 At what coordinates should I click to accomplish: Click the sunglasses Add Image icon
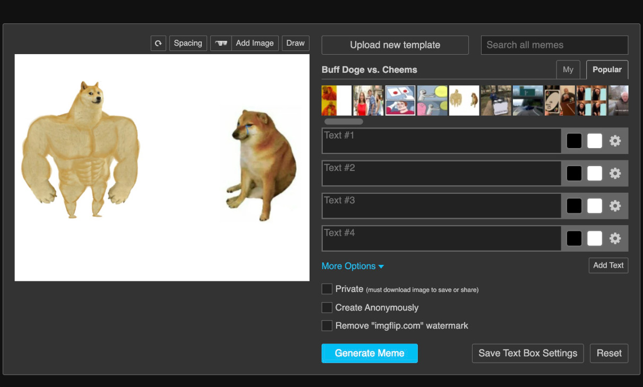click(221, 44)
